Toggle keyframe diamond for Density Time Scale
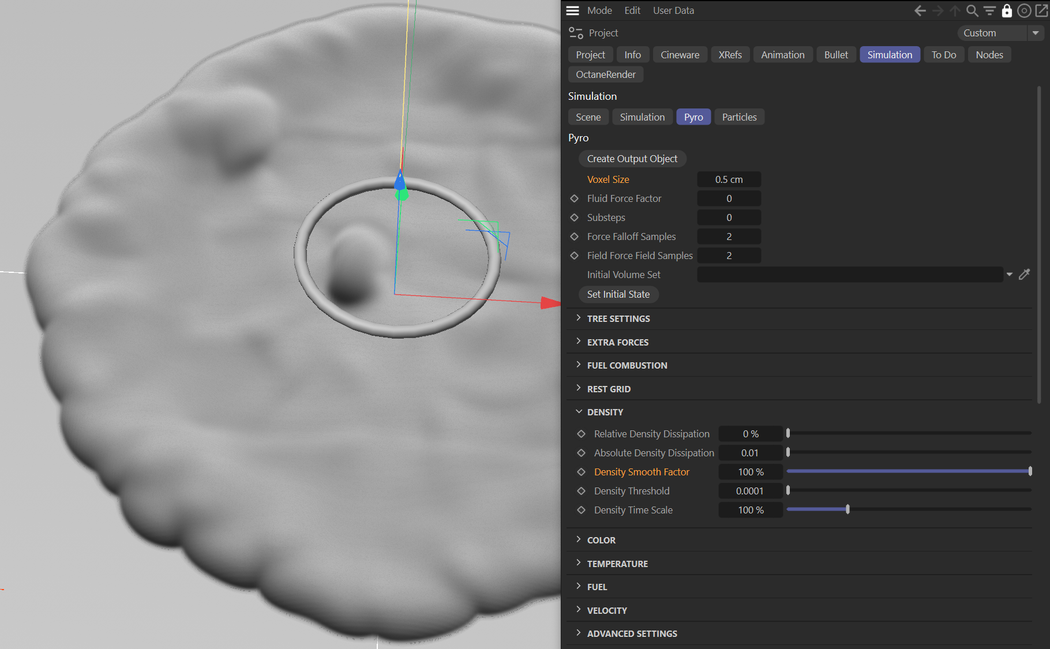This screenshot has height=649, width=1050. (x=581, y=510)
